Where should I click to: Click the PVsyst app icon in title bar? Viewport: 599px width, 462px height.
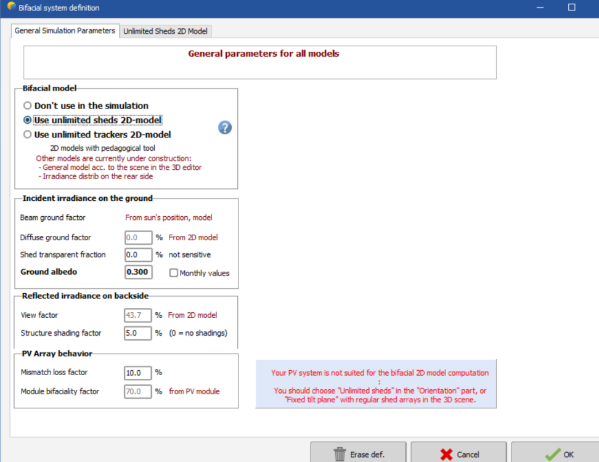click(x=10, y=7)
